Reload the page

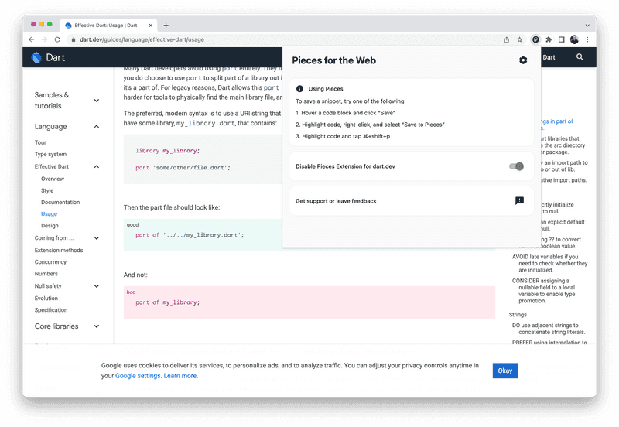coord(57,39)
